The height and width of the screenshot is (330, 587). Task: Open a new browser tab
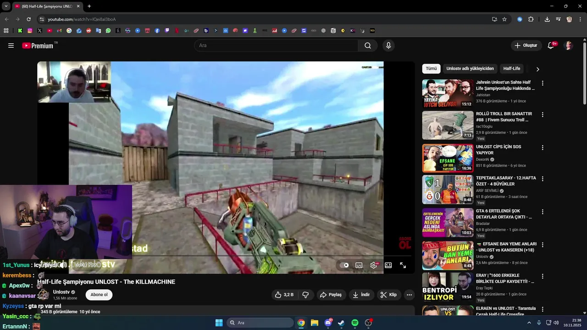pyautogui.click(x=89, y=6)
